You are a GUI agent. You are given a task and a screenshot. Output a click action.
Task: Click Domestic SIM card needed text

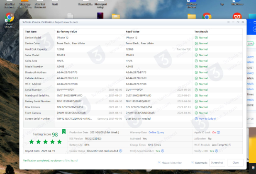coord(102,151)
